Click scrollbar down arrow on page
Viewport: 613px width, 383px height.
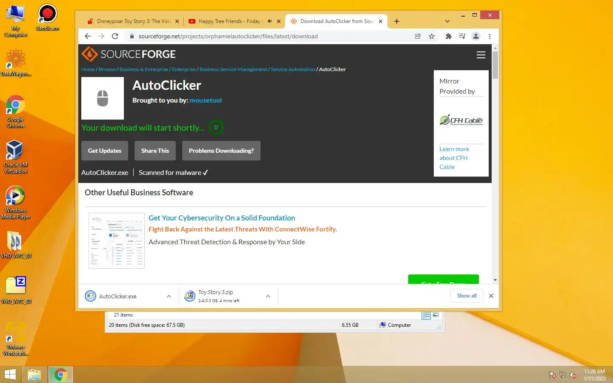495,280
